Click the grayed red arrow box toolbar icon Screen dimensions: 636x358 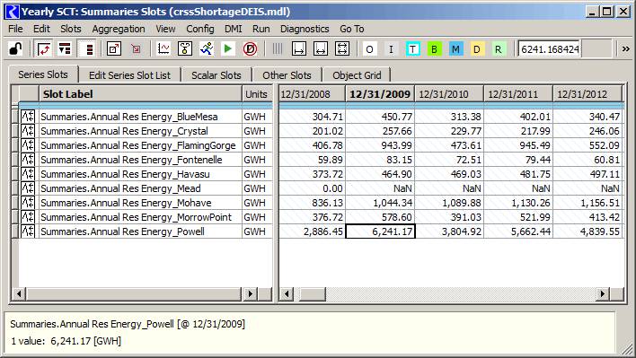click(136, 49)
